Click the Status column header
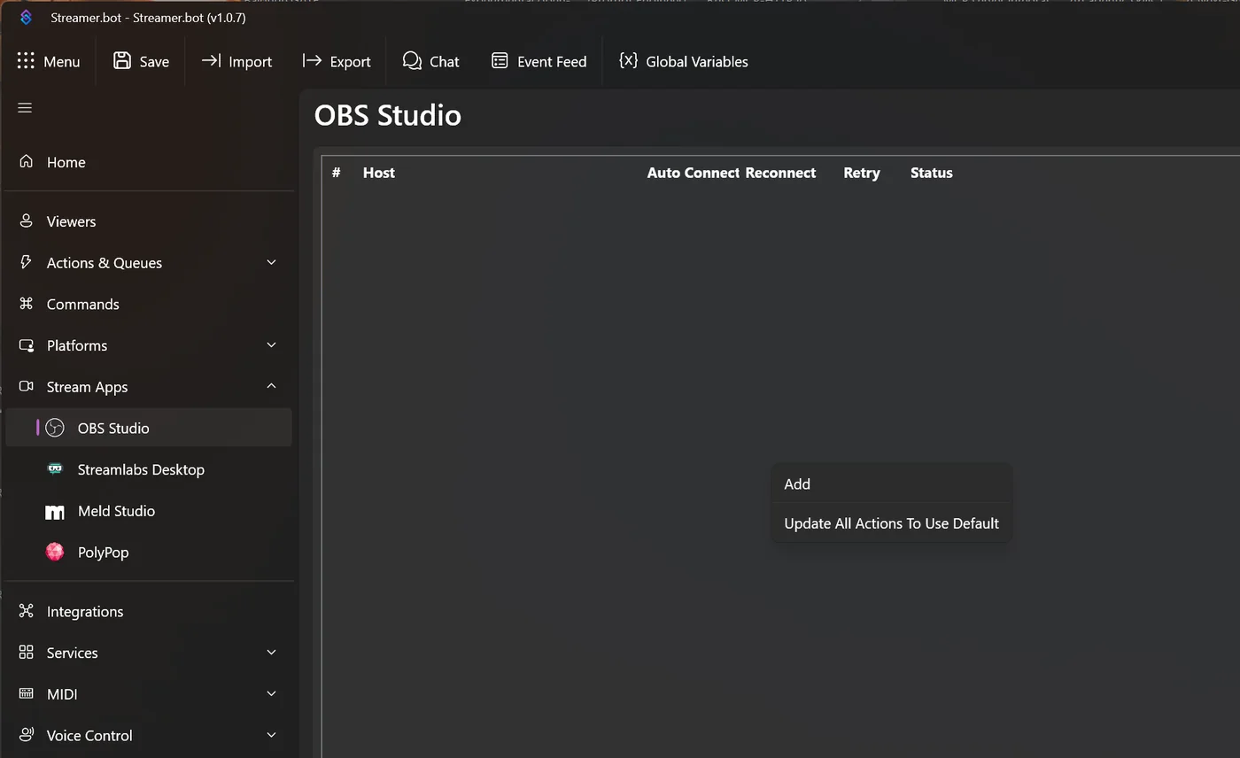Viewport: 1240px width, 758px height. [932, 173]
